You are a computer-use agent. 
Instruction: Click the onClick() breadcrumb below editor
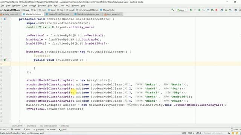(65, 126)
